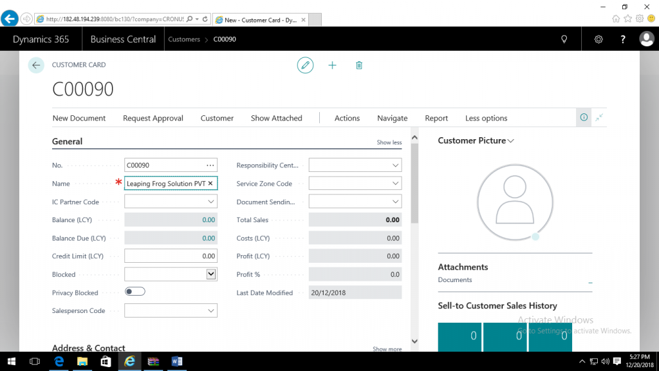The width and height of the screenshot is (659, 371).
Task: Click Less options
Action: click(x=487, y=119)
